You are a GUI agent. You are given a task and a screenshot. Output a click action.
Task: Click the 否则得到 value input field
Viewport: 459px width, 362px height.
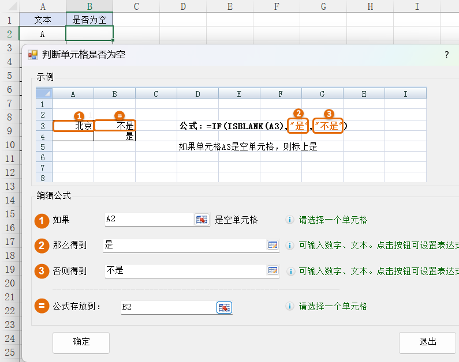point(184,270)
